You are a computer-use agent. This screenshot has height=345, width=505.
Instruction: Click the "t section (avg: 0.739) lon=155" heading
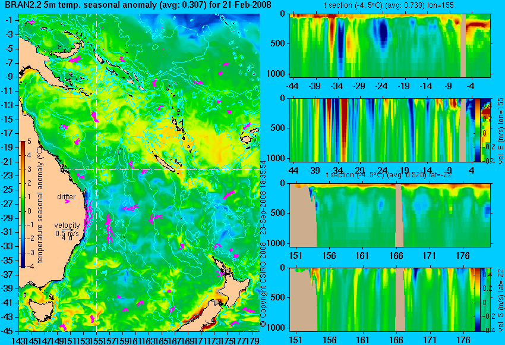coord(389,5)
